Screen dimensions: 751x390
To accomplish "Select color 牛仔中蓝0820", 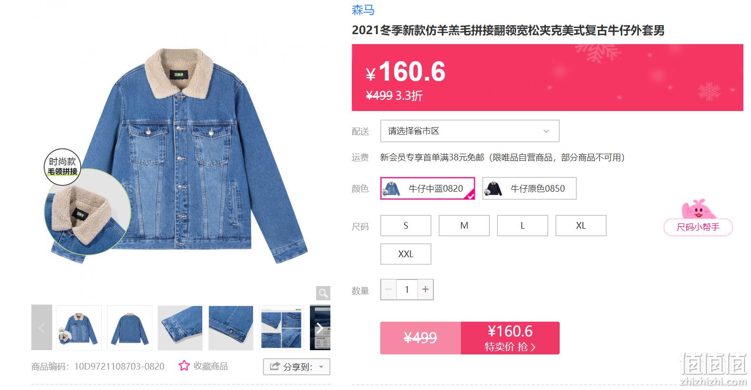I will point(428,188).
